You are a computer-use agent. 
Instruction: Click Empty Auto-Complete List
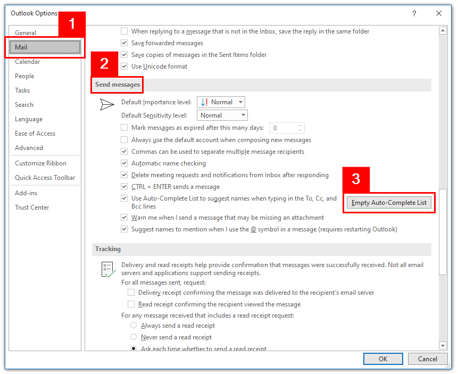coord(389,203)
